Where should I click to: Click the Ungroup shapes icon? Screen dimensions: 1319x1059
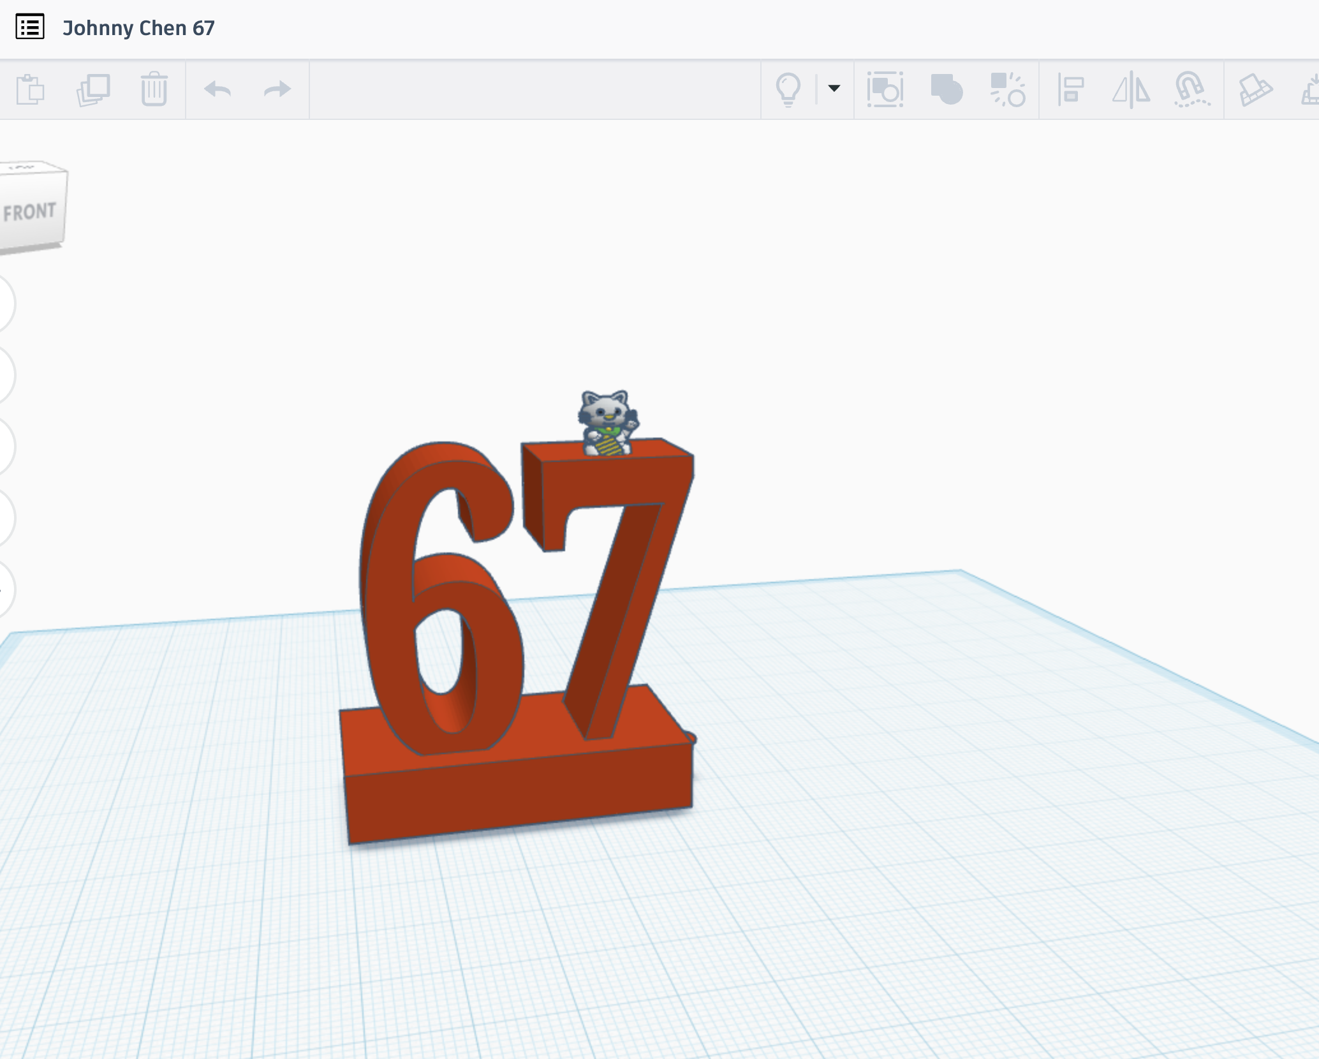pyautogui.click(x=1007, y=89)
